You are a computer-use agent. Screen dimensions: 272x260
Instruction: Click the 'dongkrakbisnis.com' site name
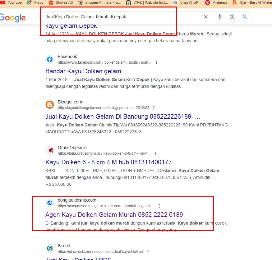pos(77,200)
